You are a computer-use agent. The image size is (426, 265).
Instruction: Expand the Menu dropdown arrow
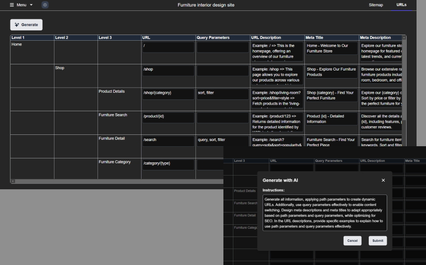click(x=31, y=5)
